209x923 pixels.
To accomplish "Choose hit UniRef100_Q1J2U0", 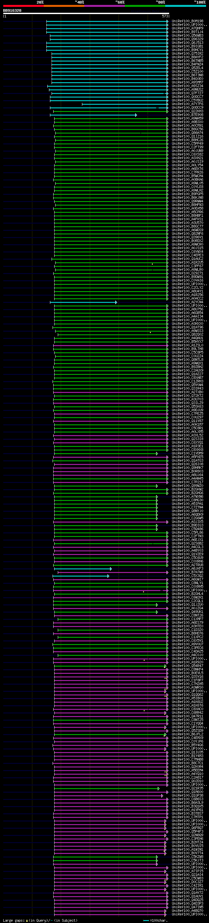I will pos(187,604).
